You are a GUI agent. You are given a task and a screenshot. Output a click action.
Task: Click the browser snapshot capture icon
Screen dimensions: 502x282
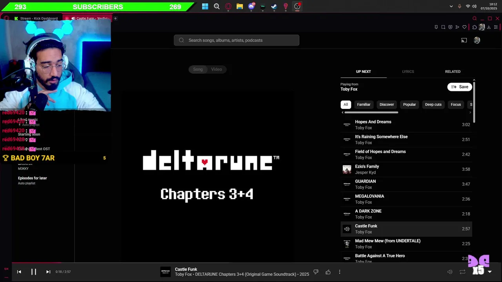(x=443, y=27)
